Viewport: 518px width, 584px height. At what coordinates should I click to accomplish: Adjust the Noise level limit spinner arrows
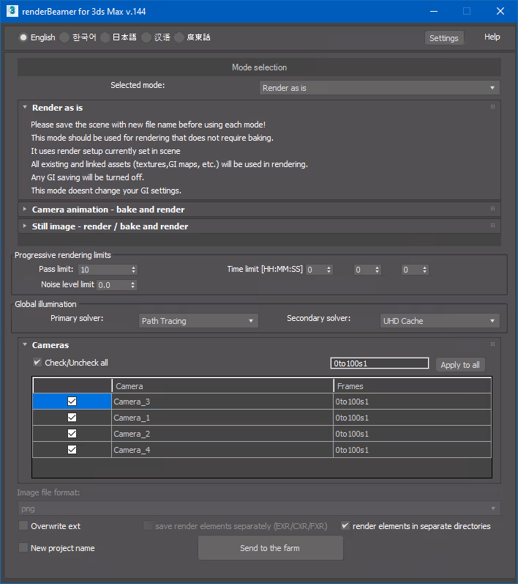(x=132, y=285)
